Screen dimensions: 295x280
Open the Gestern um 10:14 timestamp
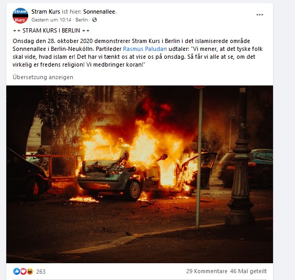tap(51, 20)
